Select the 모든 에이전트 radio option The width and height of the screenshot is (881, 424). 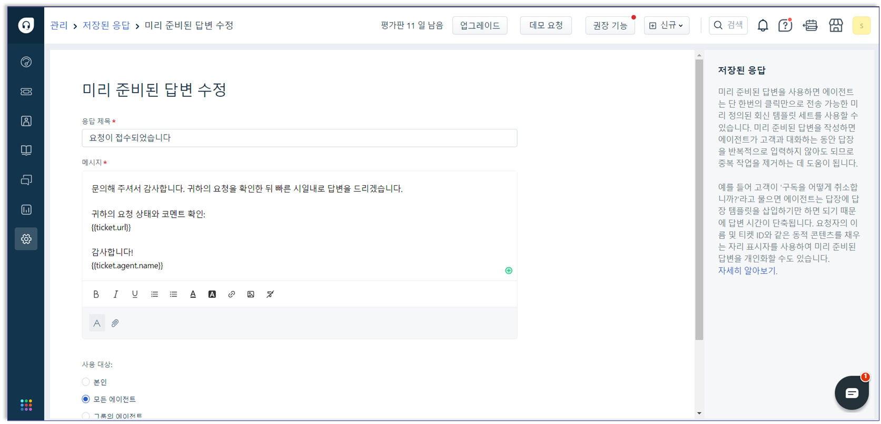[x=86, y=399]
